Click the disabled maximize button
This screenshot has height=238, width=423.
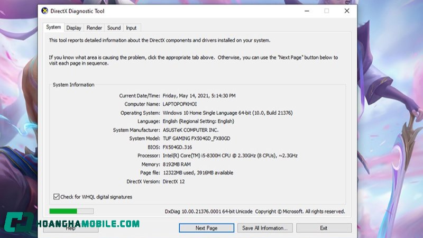pyautogui.click(x=327, y=11)
